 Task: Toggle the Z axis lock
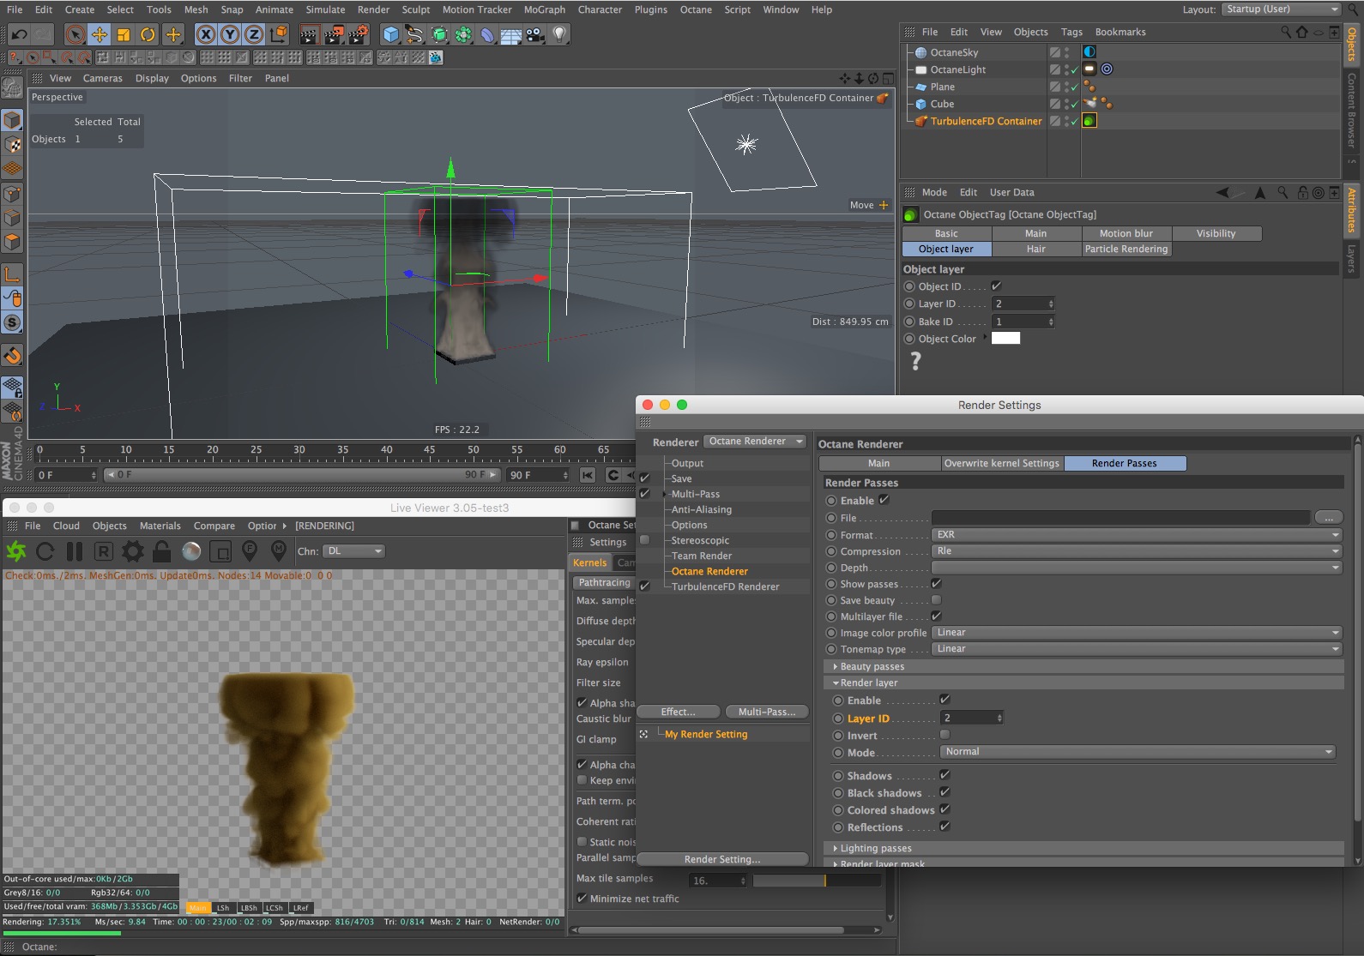pyautogui.click(x=254, y=34)
